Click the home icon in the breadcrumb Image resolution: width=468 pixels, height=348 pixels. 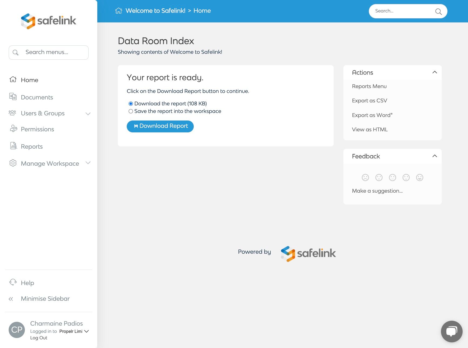click(118, 11)
